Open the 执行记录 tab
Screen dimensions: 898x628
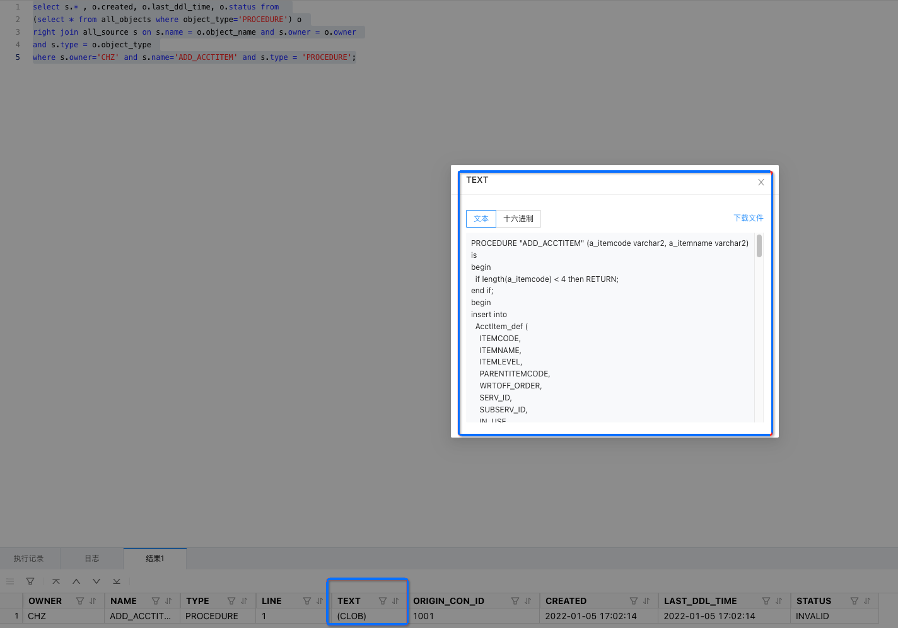pos(29,559)
